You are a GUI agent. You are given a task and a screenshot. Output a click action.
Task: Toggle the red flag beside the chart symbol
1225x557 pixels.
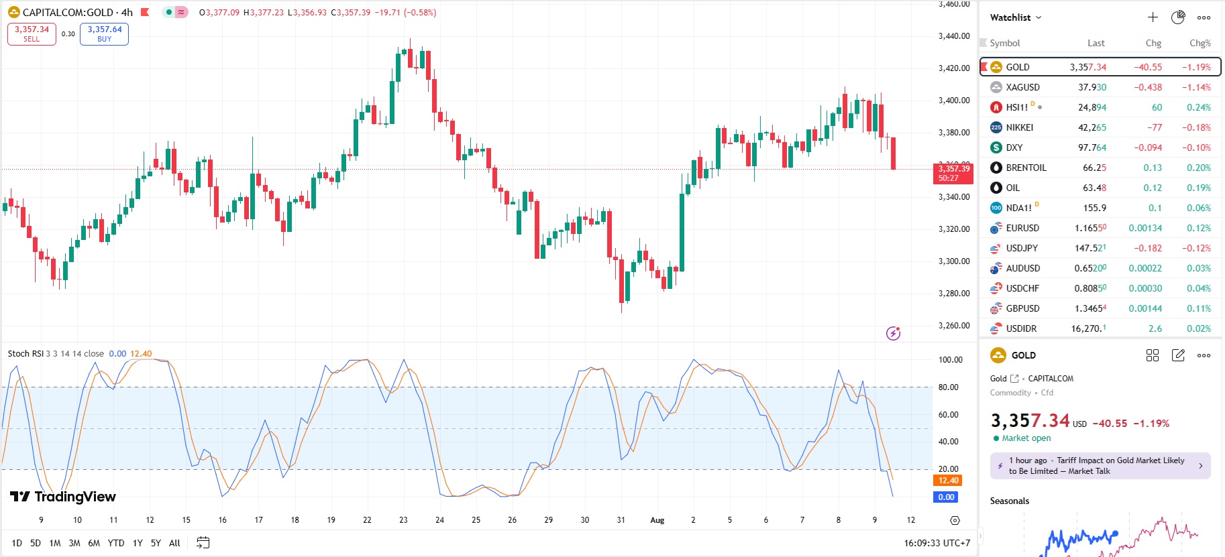pyautogui.click(x=145, y=12)
